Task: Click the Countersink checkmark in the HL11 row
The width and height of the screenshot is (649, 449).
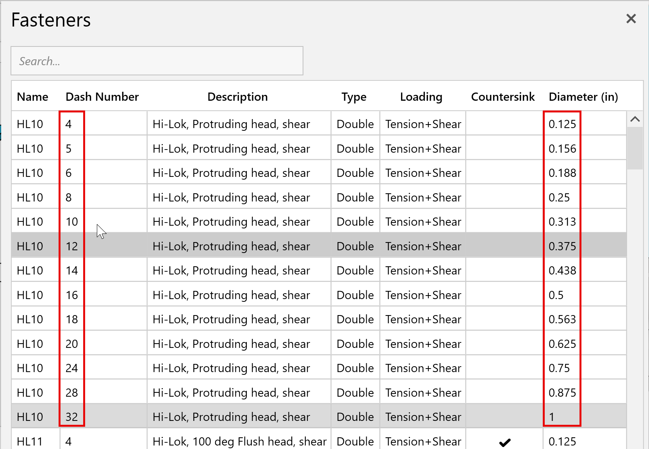Action: tap(505, 442)
